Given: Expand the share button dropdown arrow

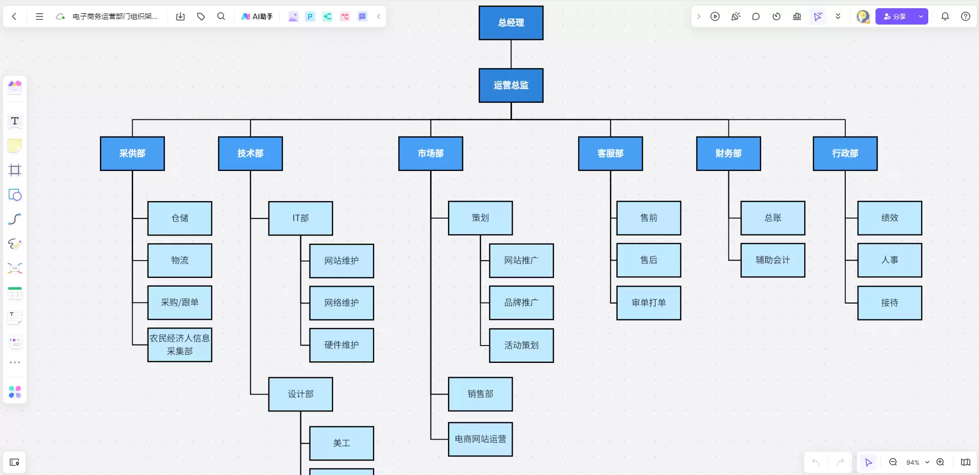Looking at the screenshot, I should 921,16.
